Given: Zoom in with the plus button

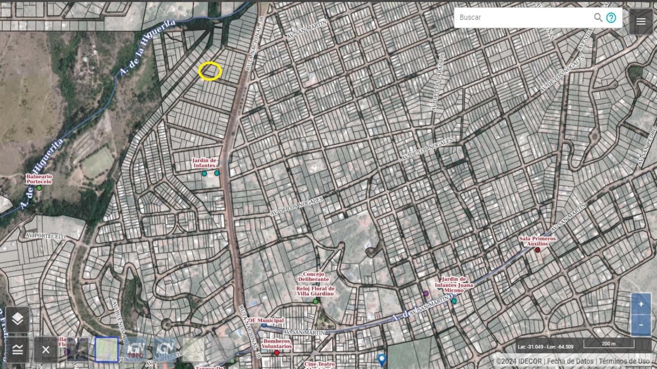Looking at the screenshot, I should pos(641,304).
